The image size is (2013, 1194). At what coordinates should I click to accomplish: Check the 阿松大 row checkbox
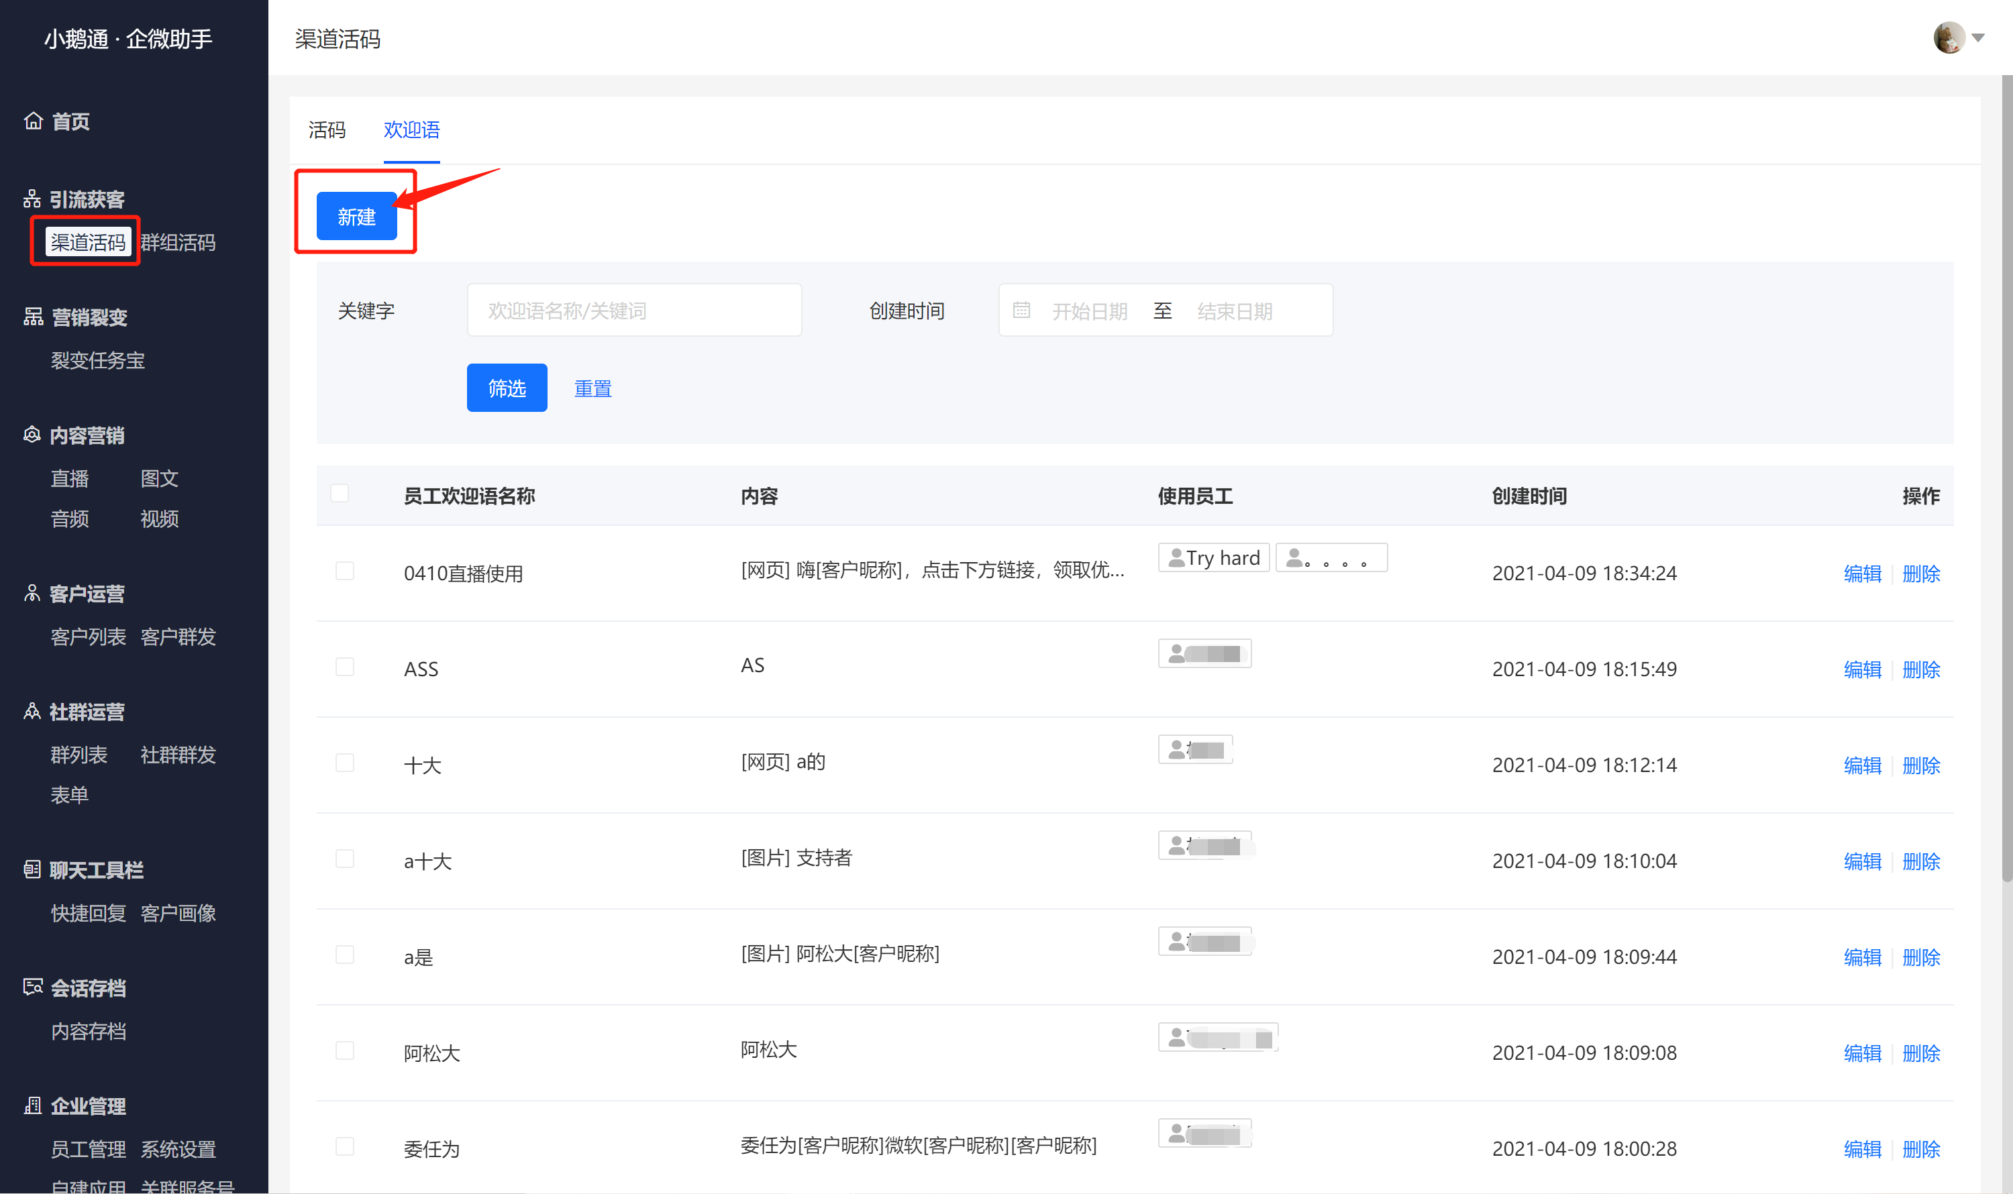pyautogui.click(x=344, y=1050)
